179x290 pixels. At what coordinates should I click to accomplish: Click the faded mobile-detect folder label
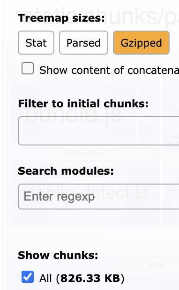[x=84, y=153]
